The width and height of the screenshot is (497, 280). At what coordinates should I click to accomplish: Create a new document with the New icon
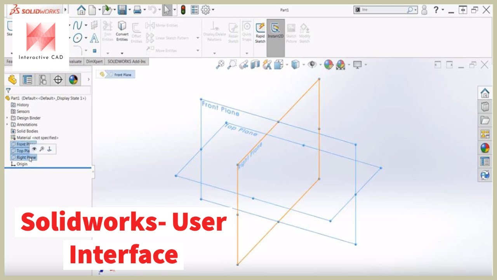pyautogui.click(x=92, y=10)
